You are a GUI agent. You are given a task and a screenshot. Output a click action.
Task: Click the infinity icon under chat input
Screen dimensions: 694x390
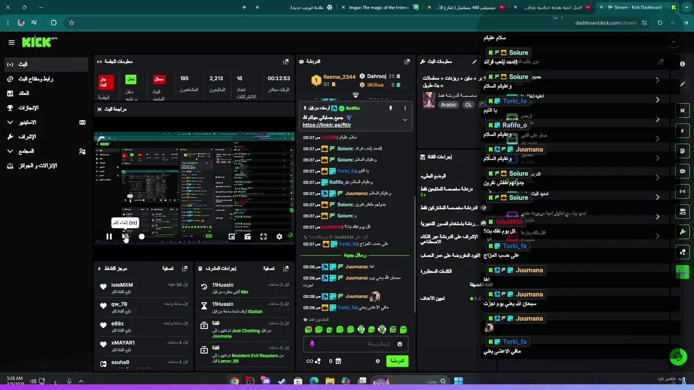(310, 361)
